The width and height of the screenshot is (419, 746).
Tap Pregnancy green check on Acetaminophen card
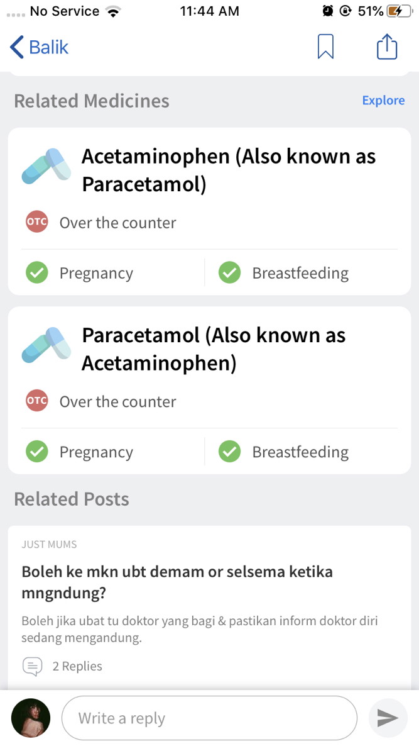(36, 272)
